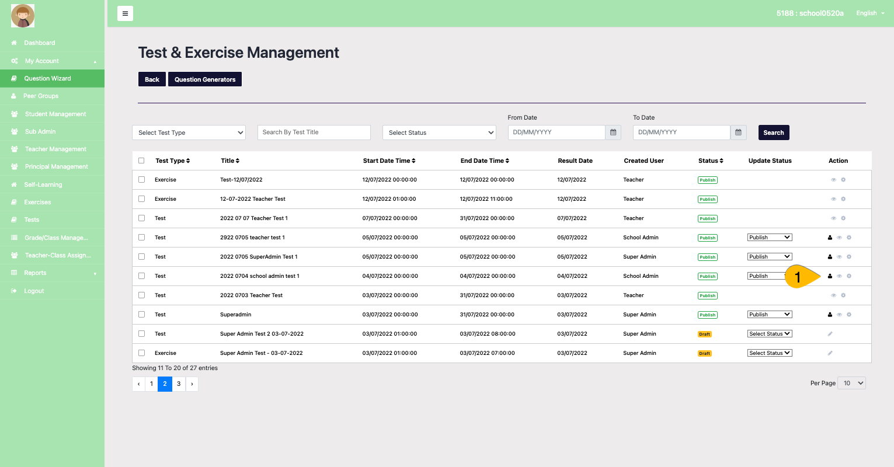The height and width of the screenshot is (467, 894).
Task: Click user icon for the Superadmin test row
Action: point(830,315)
